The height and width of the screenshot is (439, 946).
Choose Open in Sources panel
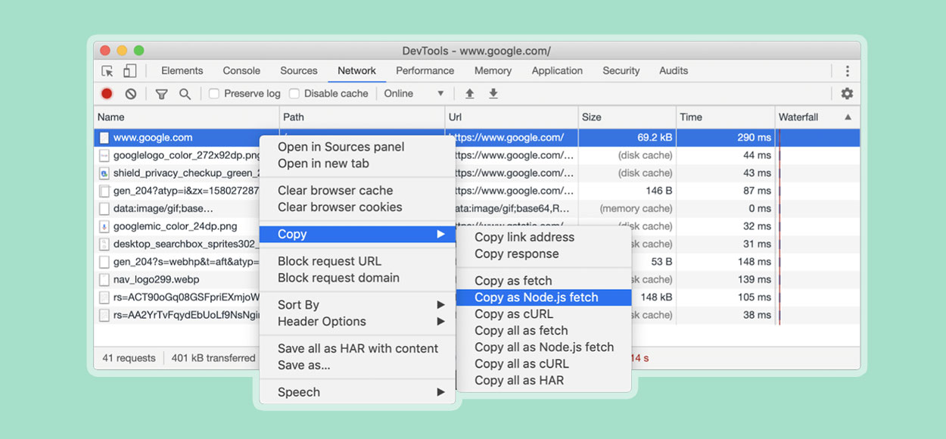click(x=341, y=147)
